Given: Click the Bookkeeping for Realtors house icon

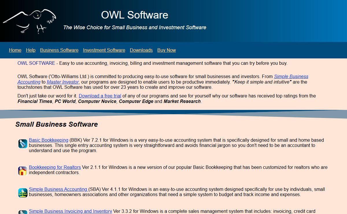Looking at the screenshot, I should point(23,171).
